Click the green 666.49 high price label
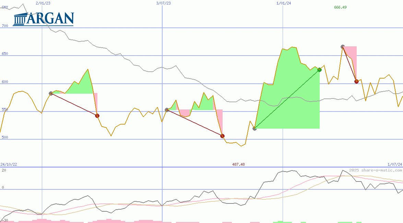This screenshot has width=403, height=223. point(340,7)
